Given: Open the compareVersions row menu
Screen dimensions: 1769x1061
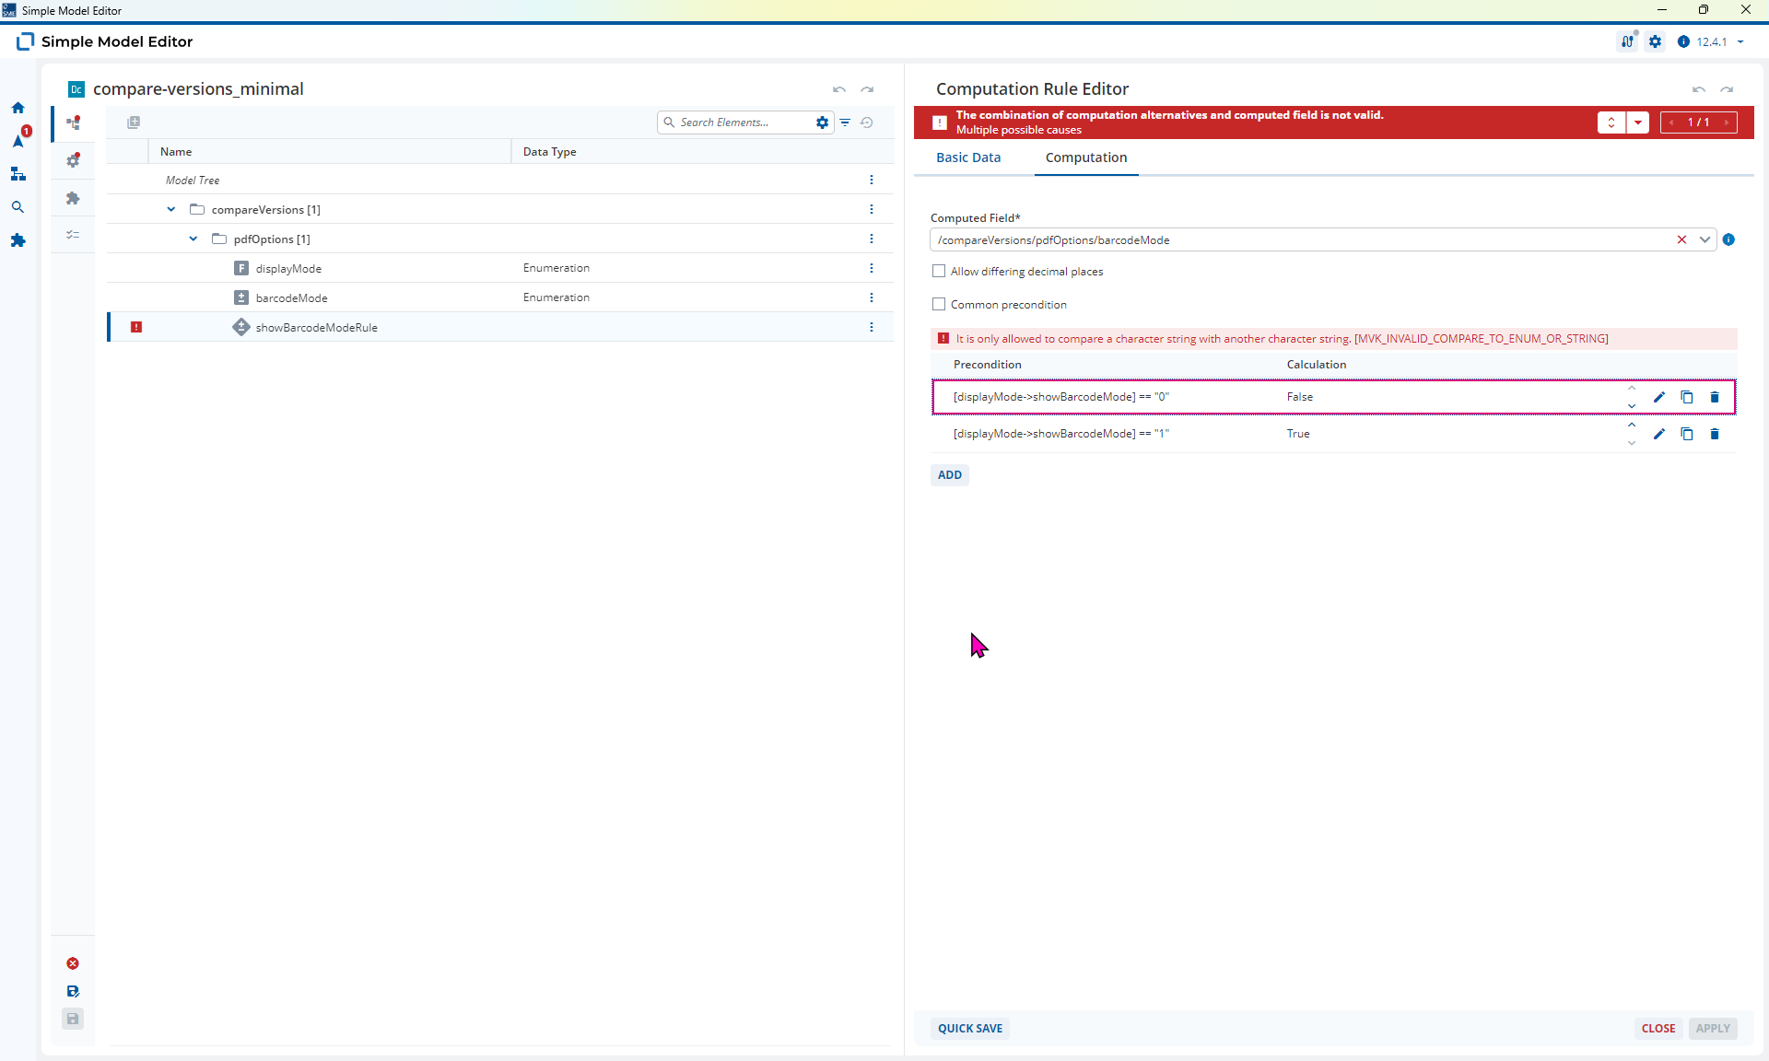Looking at the screenshot, I should coord(871,209).
